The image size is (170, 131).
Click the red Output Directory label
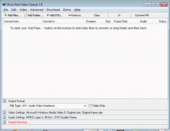click(18, 122)
